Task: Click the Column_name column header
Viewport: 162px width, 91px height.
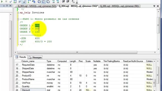Action: (x=33, y=61)
